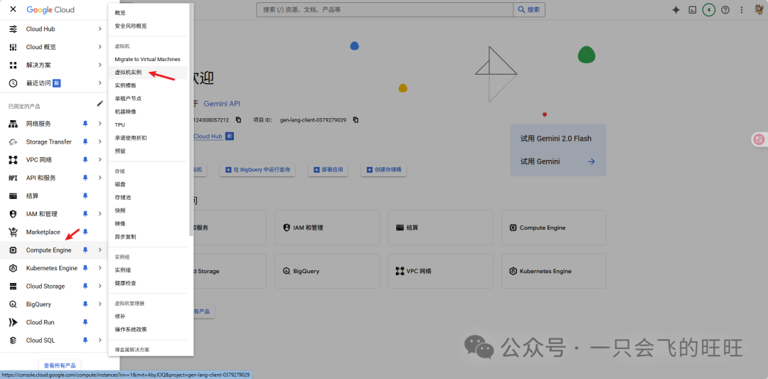
Task: Click the 解决方案 grid icon
Action: pos(14,65)
